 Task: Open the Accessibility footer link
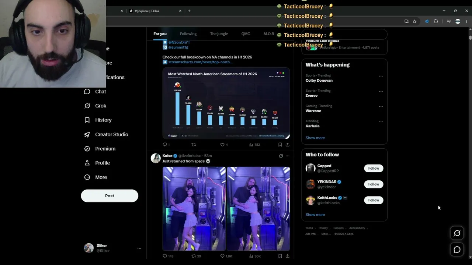pyautogui.click(x=357, y=228)
